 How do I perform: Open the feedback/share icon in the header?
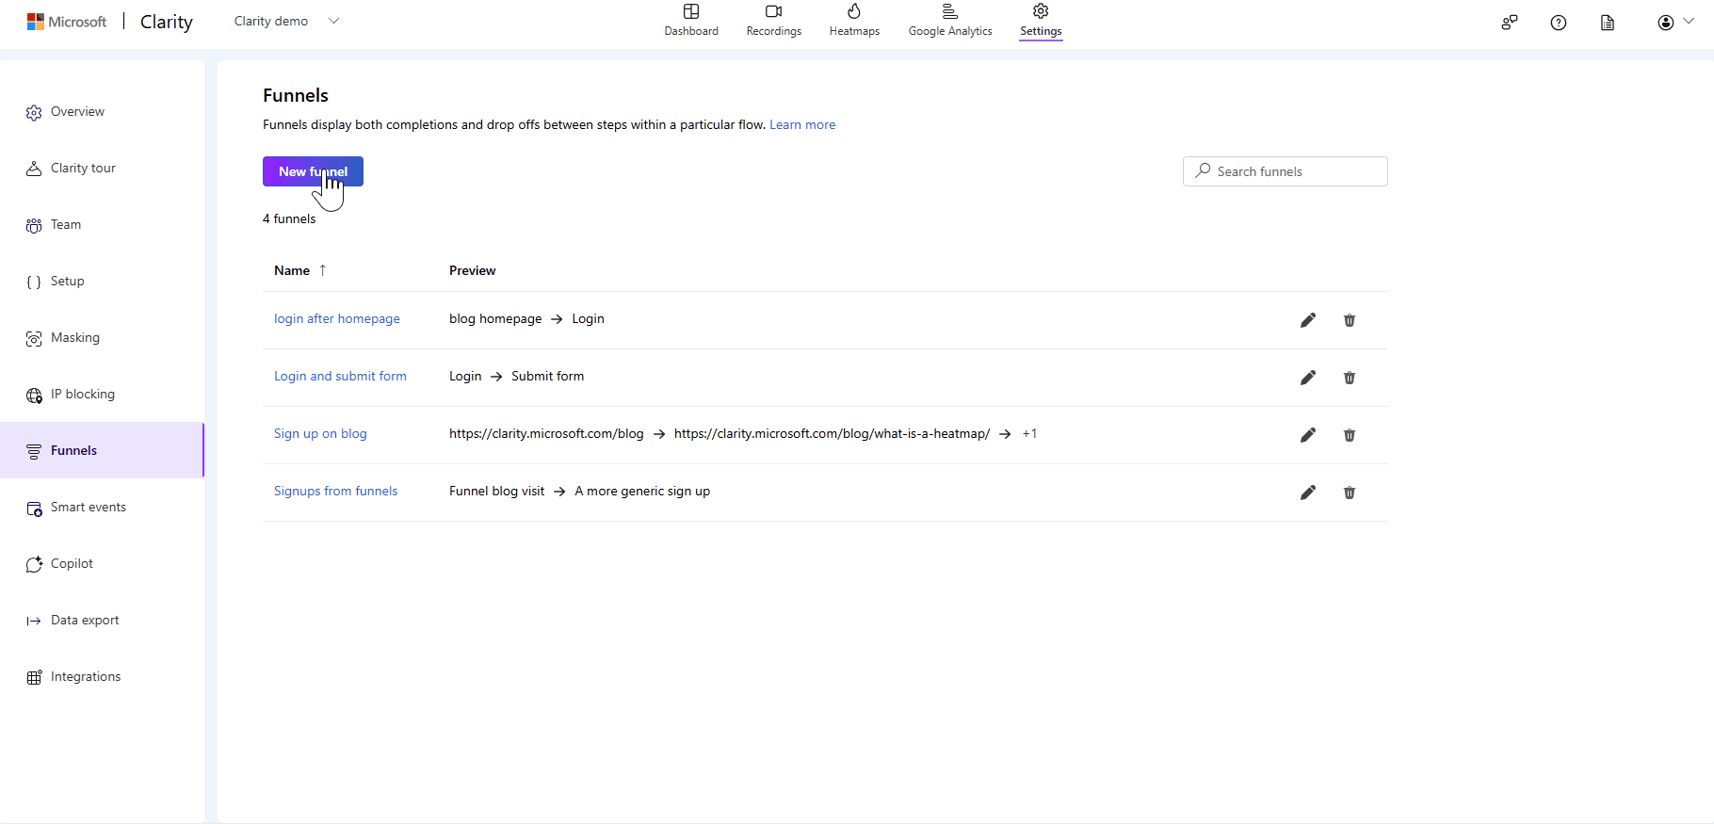[x=1510, y=23]
